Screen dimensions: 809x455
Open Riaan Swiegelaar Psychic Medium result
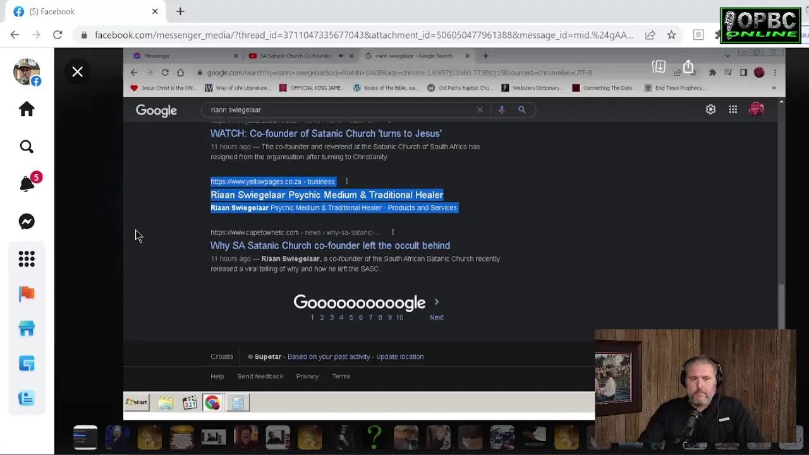click(327, 195)
